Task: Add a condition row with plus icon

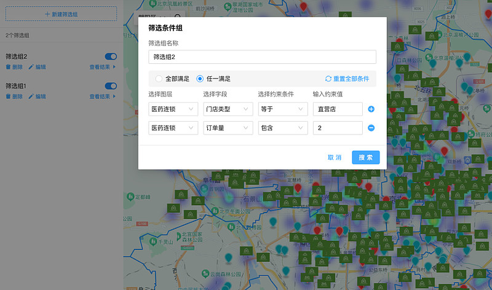Action: (x=371, y=109)
